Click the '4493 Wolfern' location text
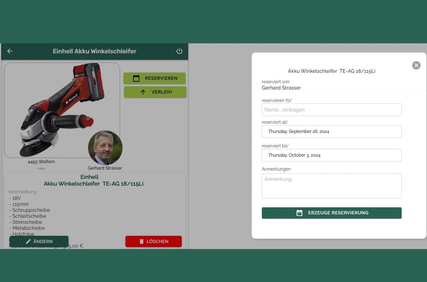The image size is (427, 282). [x=41, y=162]
